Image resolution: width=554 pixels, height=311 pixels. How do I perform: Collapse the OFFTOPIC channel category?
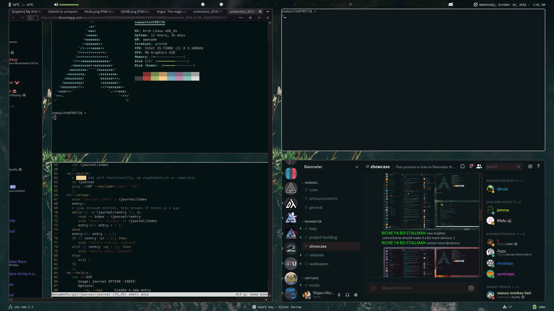tap(310, 278)
